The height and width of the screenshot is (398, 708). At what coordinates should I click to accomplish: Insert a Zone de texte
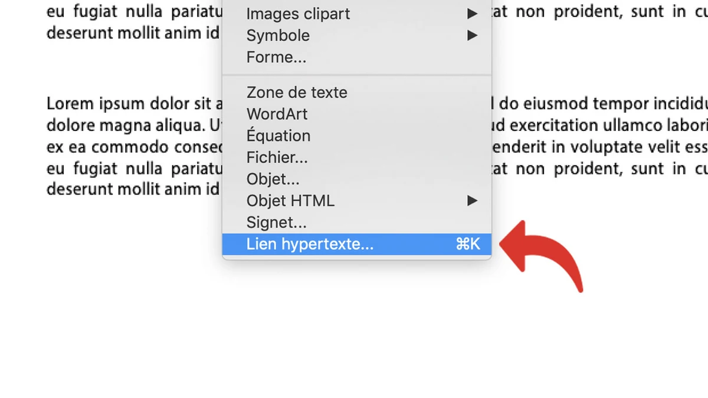coord(297,92)
